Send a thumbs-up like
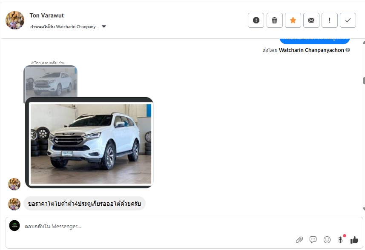Screen dimensions: 365x250 (354, 240)
